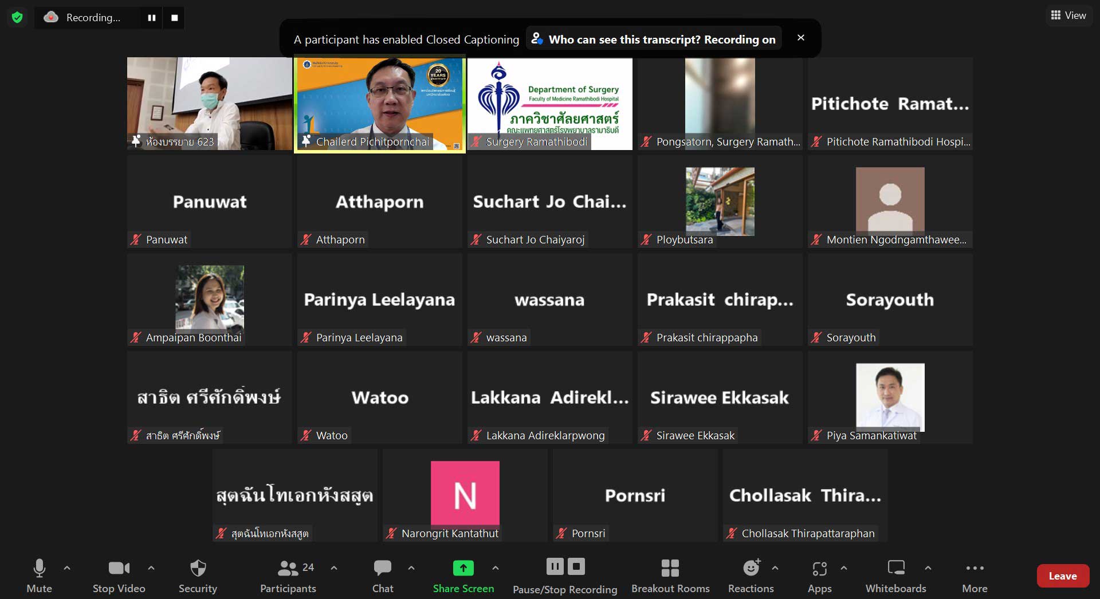Expand audio options arrow beside Mute
Viewport: 1100px width, 599px height.
tap(67, 568)
